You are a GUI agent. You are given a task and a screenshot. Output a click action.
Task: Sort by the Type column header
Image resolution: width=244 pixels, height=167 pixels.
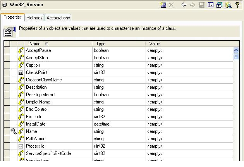119,44
